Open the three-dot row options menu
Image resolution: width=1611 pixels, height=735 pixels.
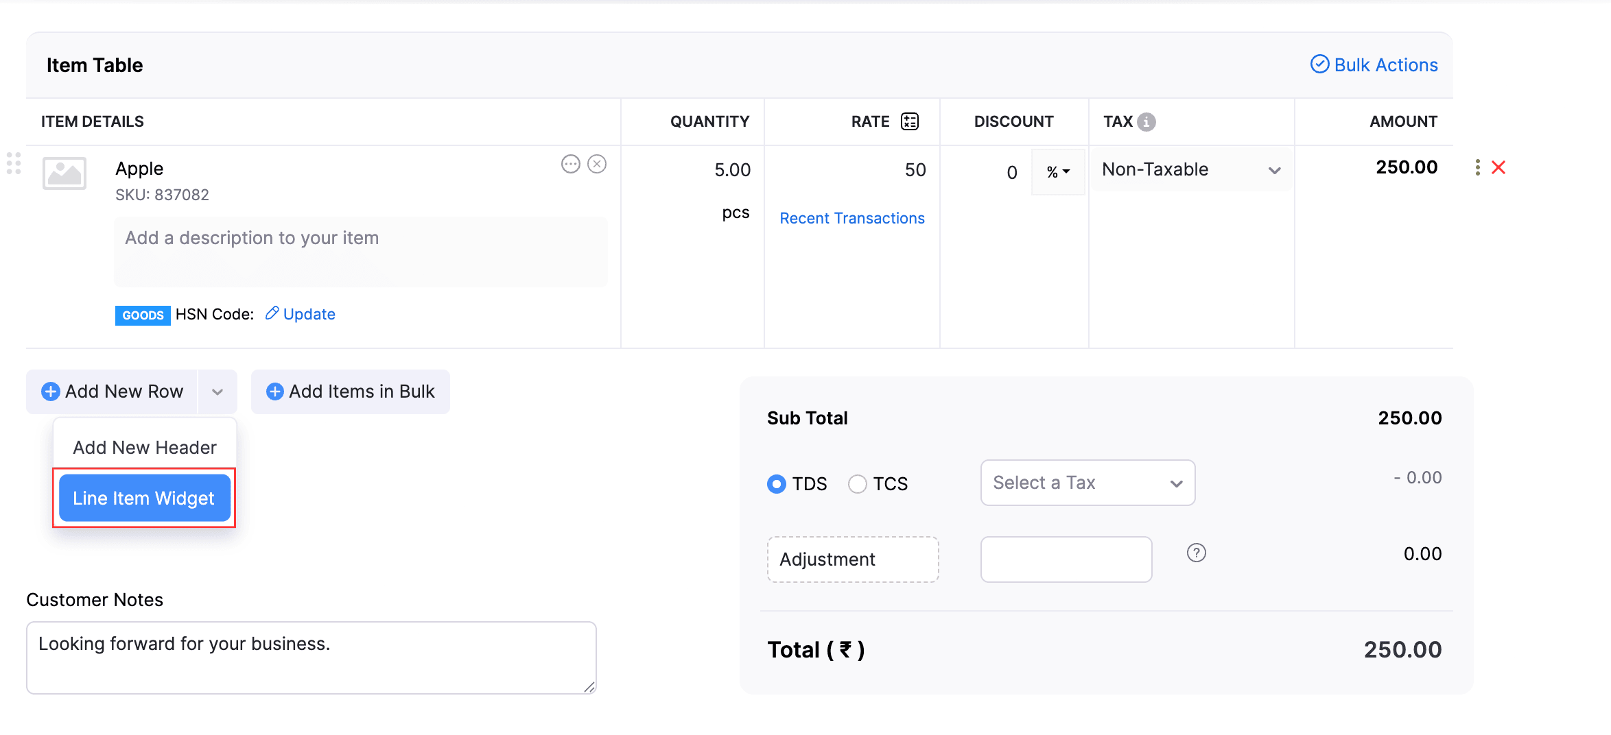[x=1477, y=167]
